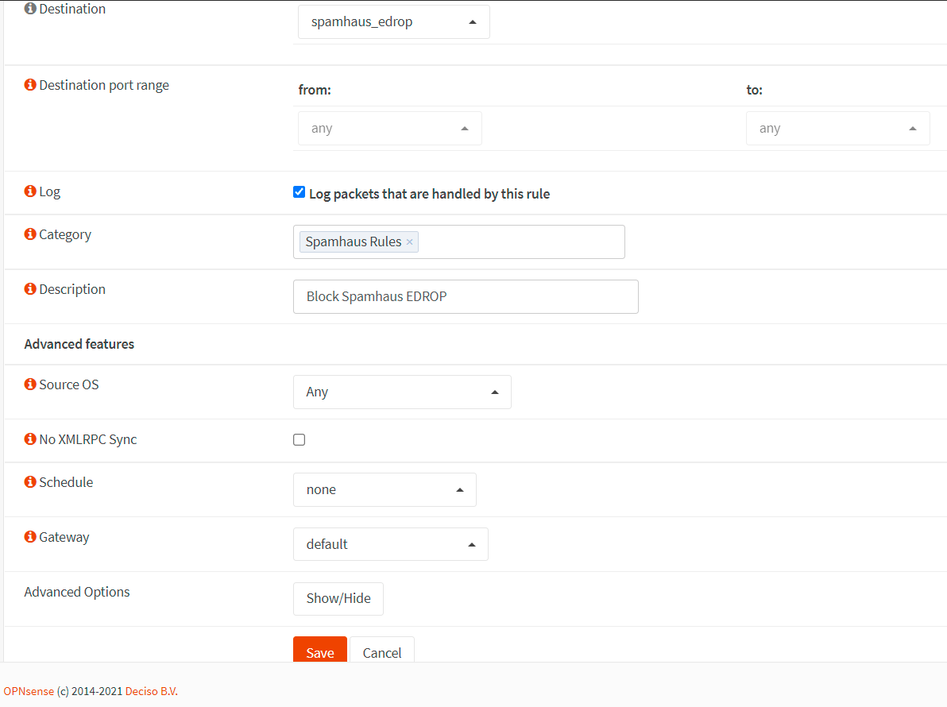Click the Log help info icon
The width and height of the screenshot is (947, 707).
click(30, 191)
